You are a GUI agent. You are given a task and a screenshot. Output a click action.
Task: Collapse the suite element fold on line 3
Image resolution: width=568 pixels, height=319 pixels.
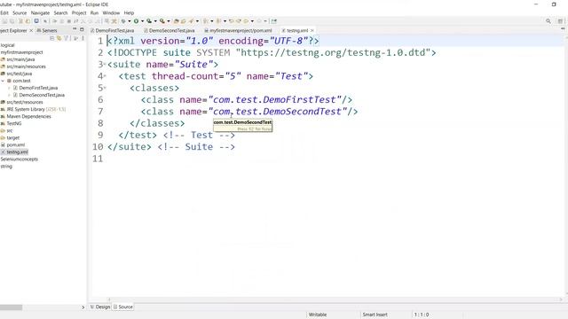coord(105,65)
